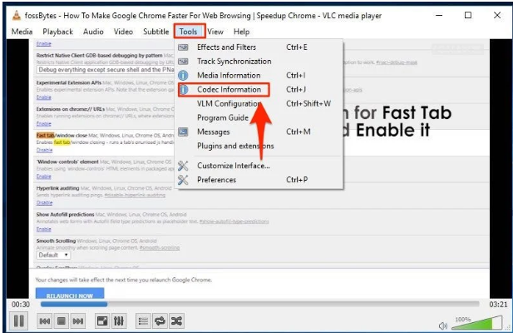This screenshot has width=513, height=333.
Task: Toggle fullscreen video button
Action: (102, 321)
